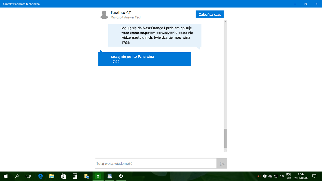Click the send message arrow icon
Screen dimensions: 322x181
[x=222, y=164]
